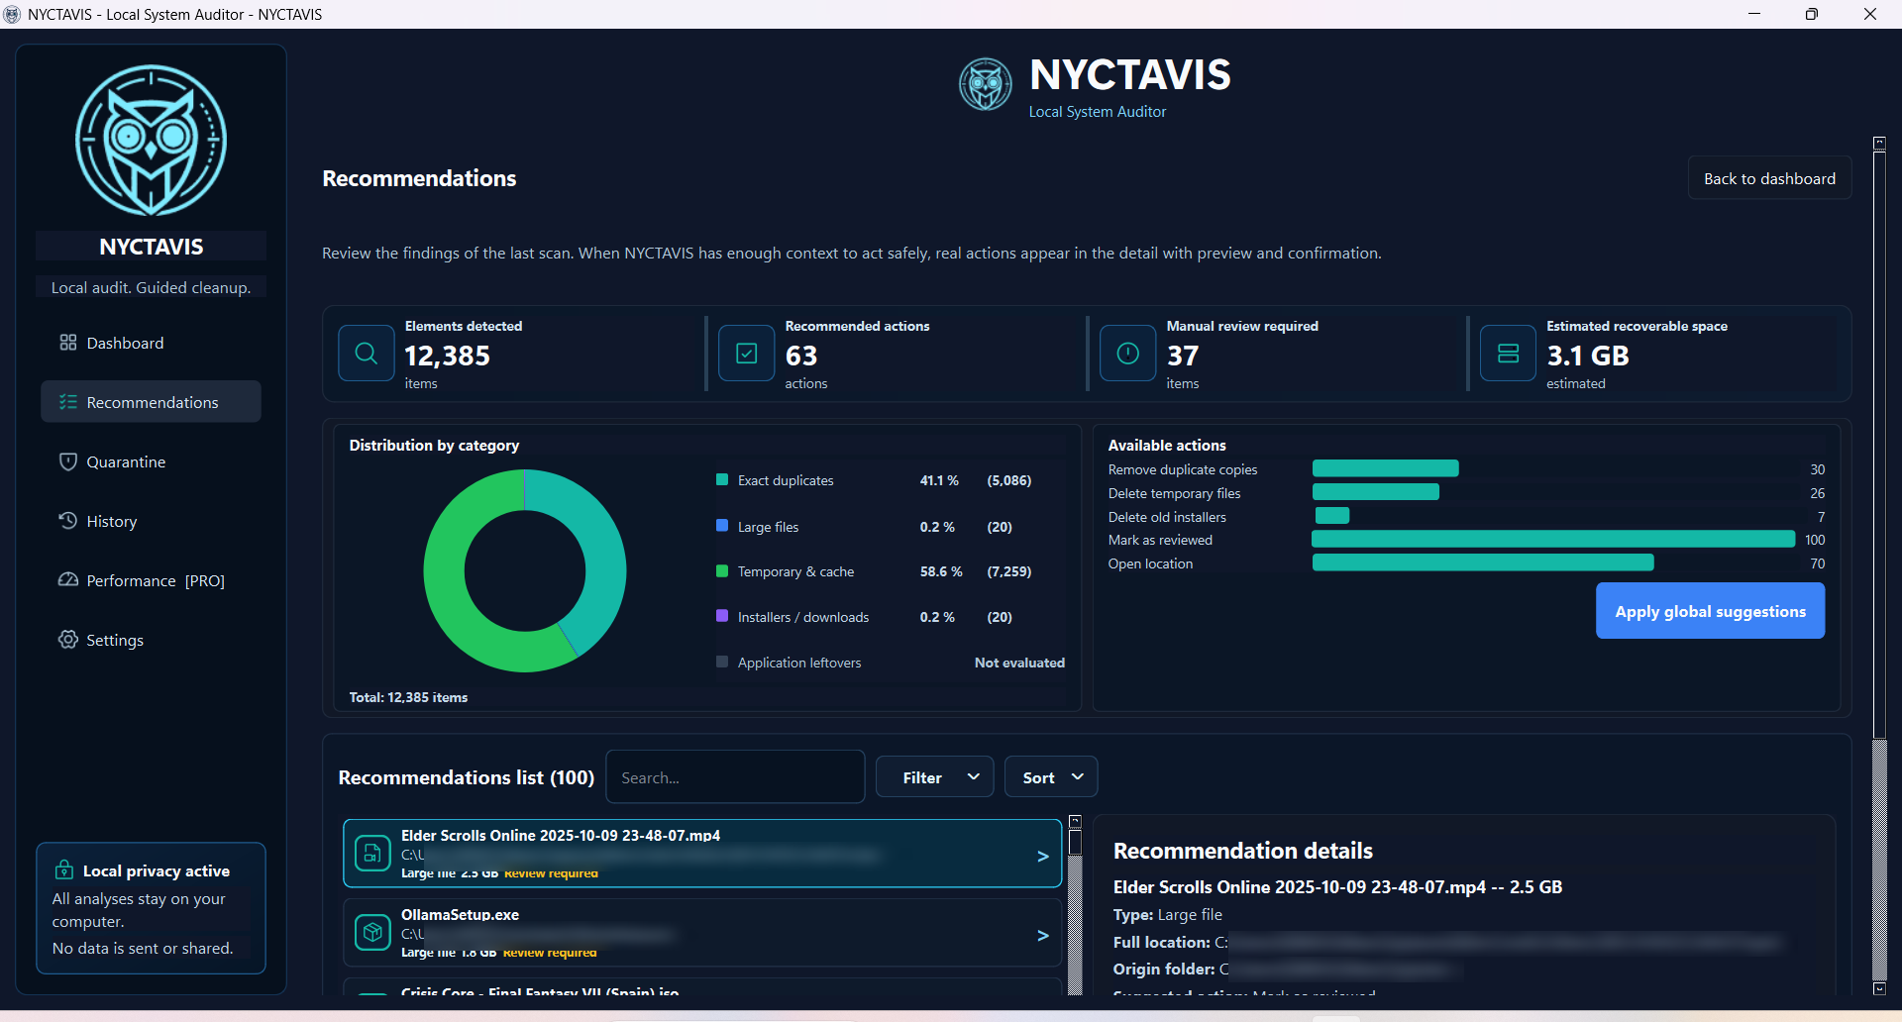
Task: Click Recommendation details heading
Action: 1242,851
